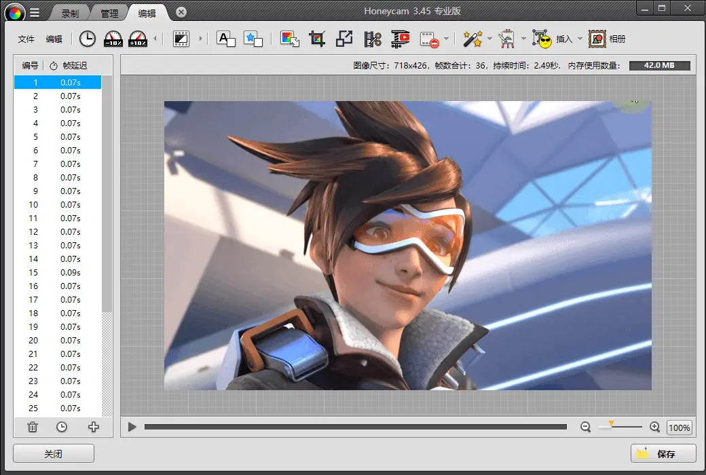Select frame 2 row

[x=58, y=96]
